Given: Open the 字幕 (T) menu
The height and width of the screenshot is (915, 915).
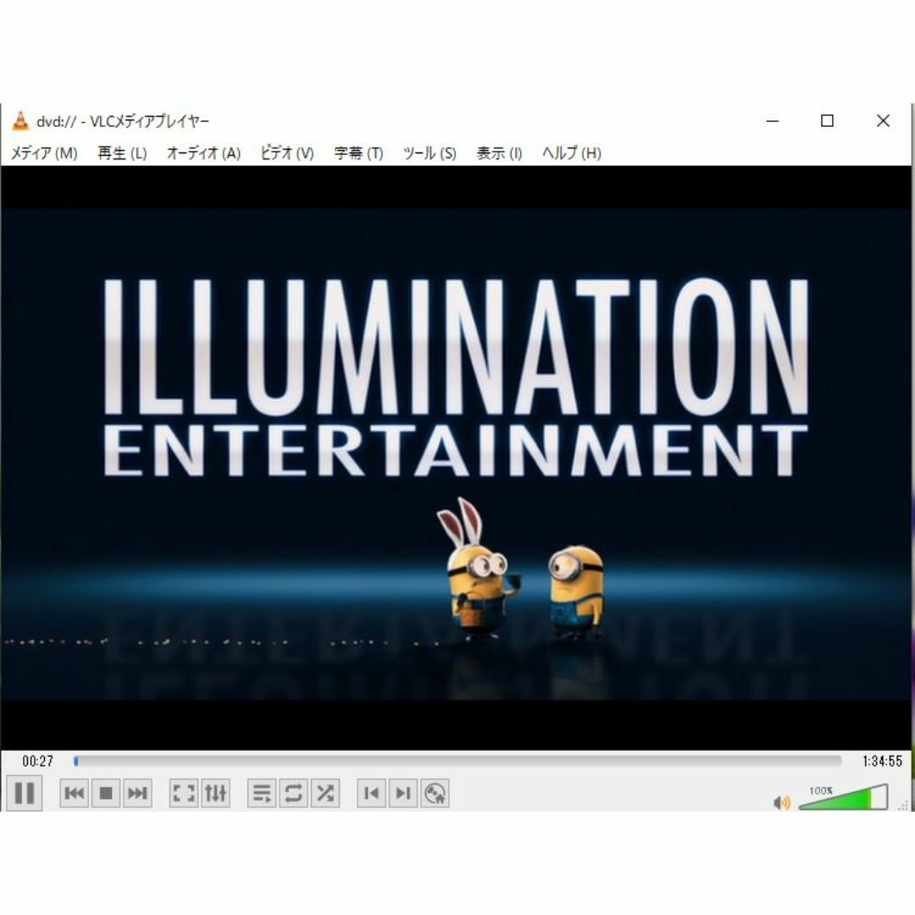Looking at the screenshot, I should 359,152.
